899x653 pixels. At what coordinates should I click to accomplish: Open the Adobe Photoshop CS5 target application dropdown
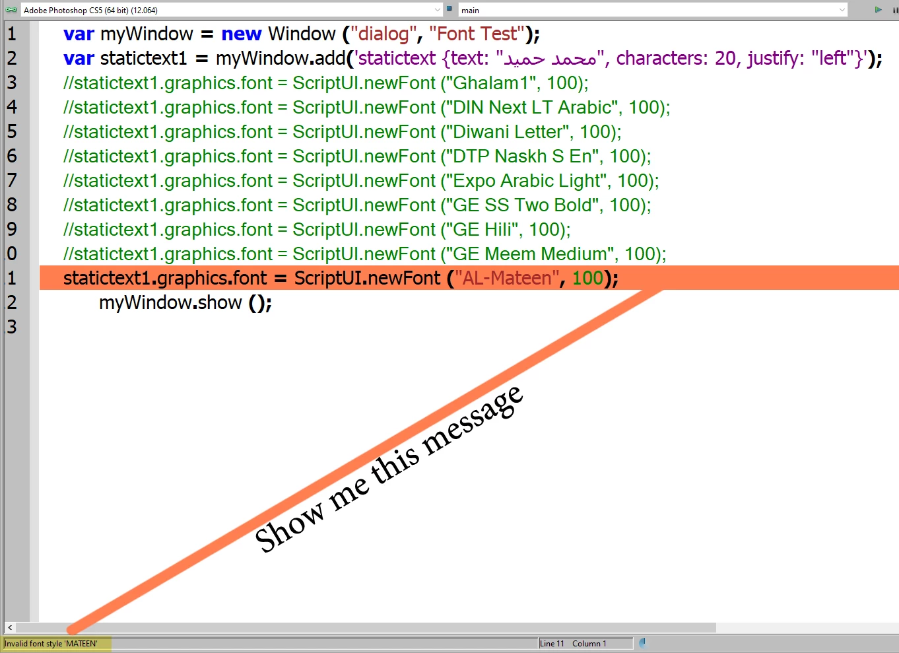[x=231, y=10]
